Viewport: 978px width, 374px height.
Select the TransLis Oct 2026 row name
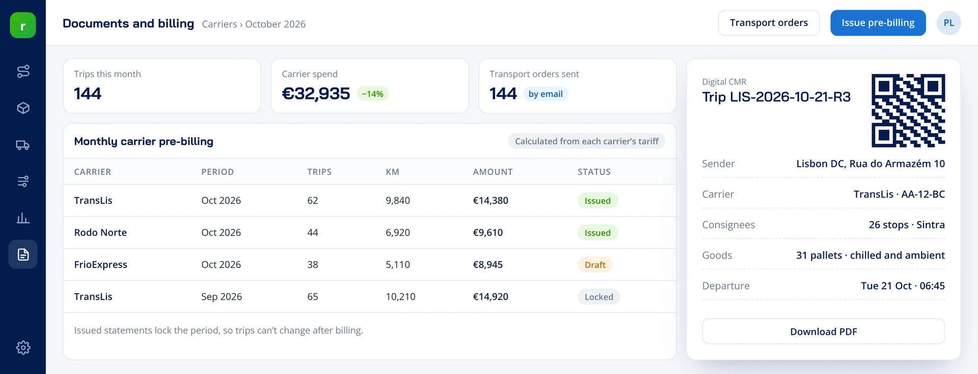point(93,200)
